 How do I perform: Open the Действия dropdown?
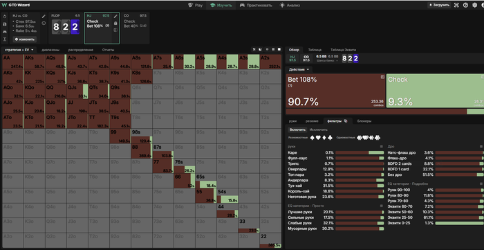coord(298,69)
